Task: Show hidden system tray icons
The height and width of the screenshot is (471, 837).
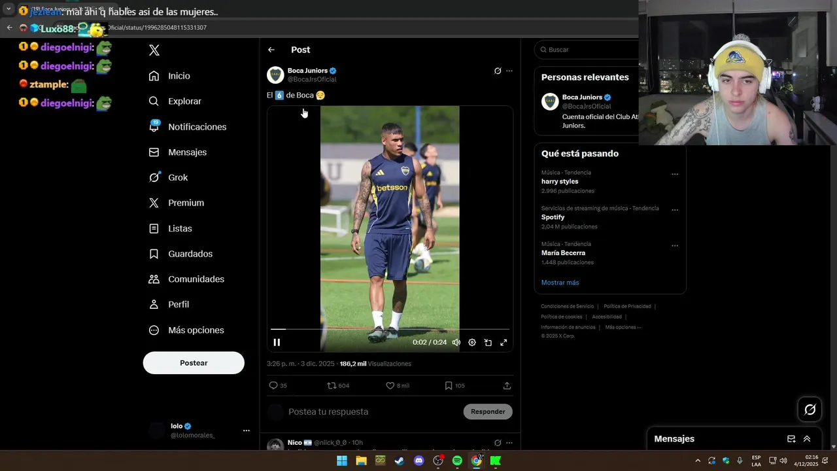Action: pos(697,461)
